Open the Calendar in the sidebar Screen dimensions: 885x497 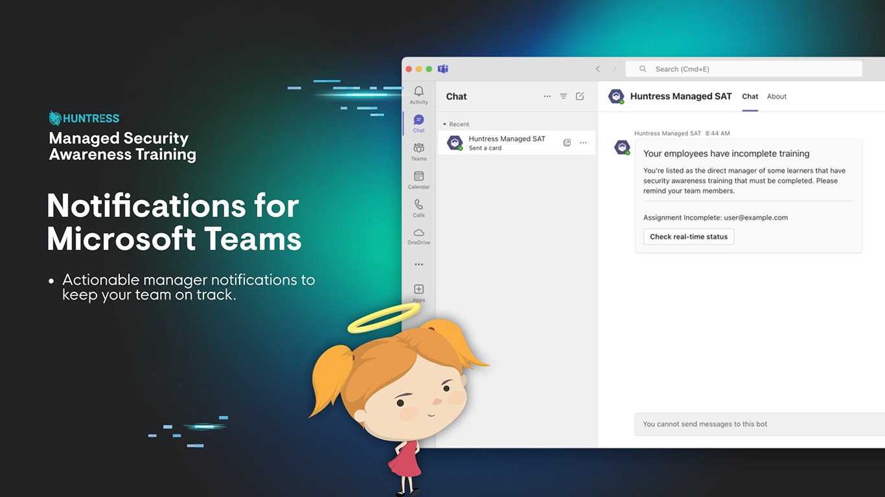click(419, 180)
